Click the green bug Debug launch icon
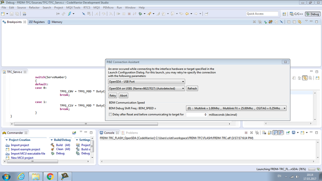This screenshot has width=322, height=181. 140,14
